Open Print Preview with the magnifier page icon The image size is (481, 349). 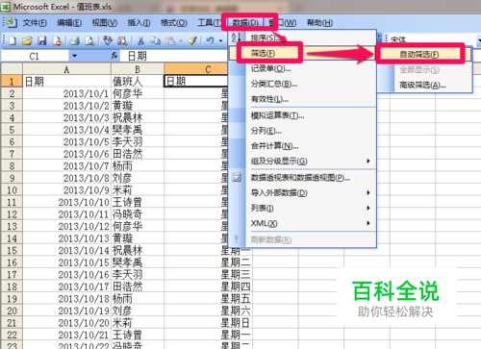89,40
